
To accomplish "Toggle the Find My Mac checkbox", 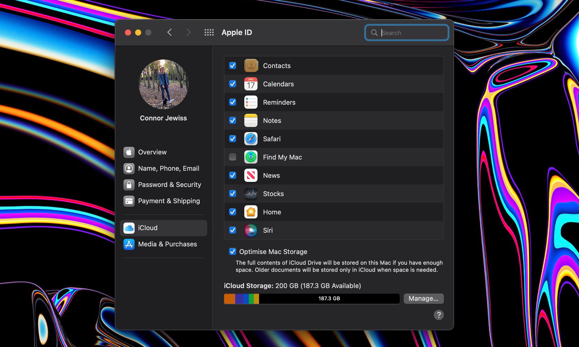I will 232,156.
